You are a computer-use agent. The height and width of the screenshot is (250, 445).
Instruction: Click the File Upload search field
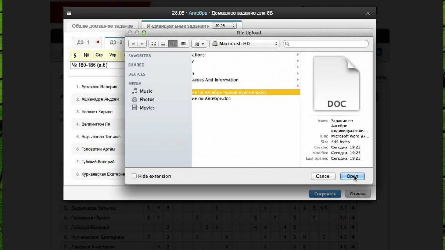326,43
